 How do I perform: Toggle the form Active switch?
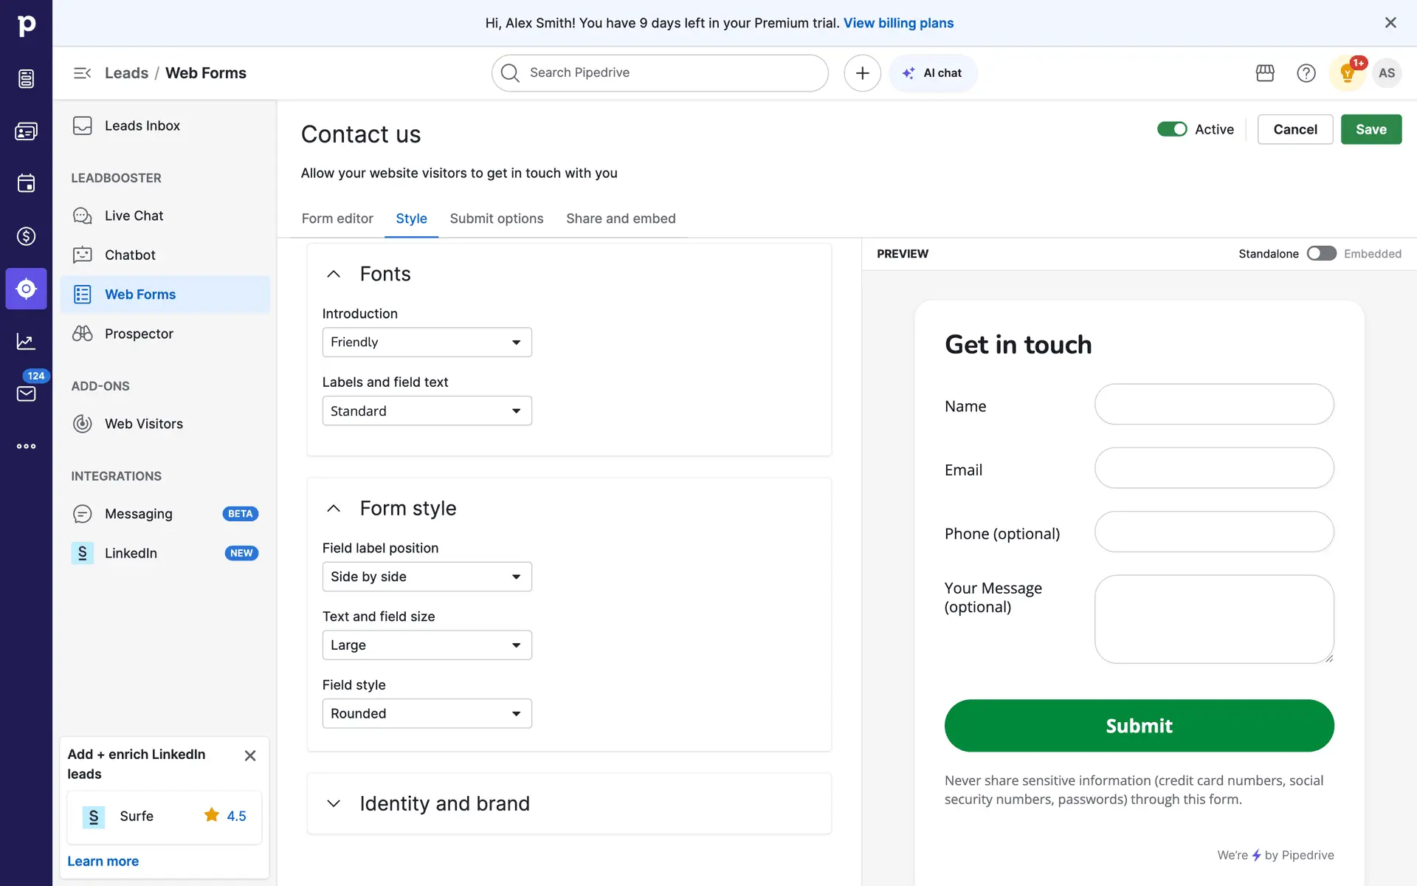point(1171,129)
